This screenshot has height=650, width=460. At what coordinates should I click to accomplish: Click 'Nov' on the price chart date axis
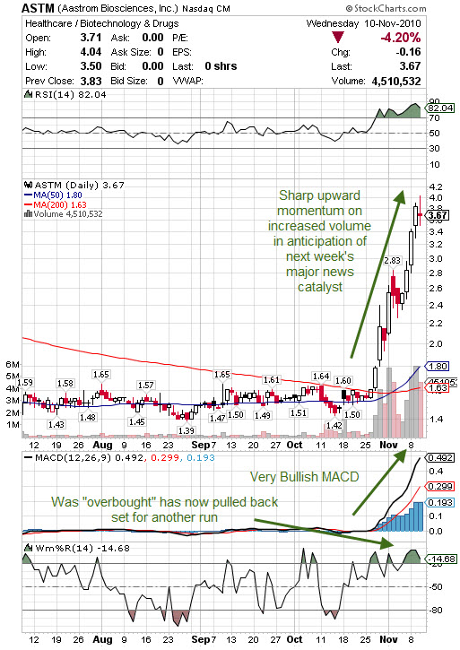tap(388, 446)
